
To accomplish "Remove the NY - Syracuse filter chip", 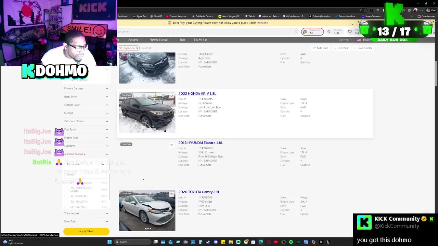I will pos(137,48).
